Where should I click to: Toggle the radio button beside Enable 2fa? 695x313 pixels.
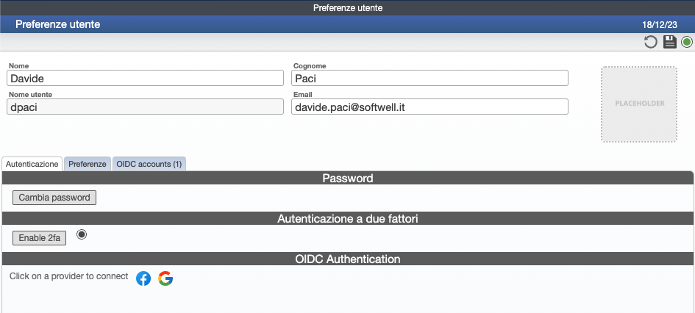tap(81, 234)
